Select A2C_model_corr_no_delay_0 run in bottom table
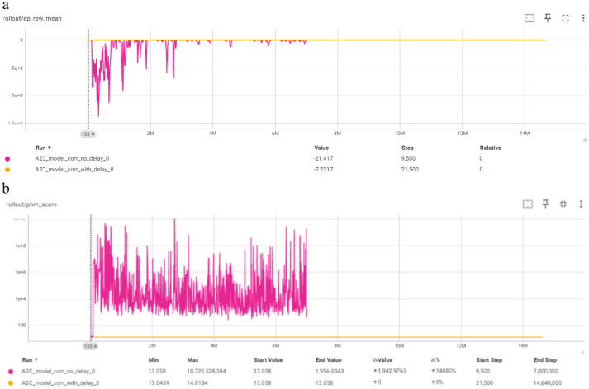 pyautogui.click(x=58, y=371)
